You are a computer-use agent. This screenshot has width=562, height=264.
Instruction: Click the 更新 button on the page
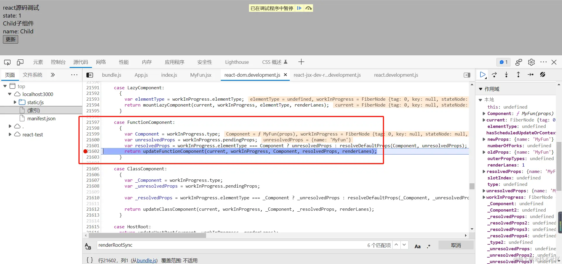point(11,40)
